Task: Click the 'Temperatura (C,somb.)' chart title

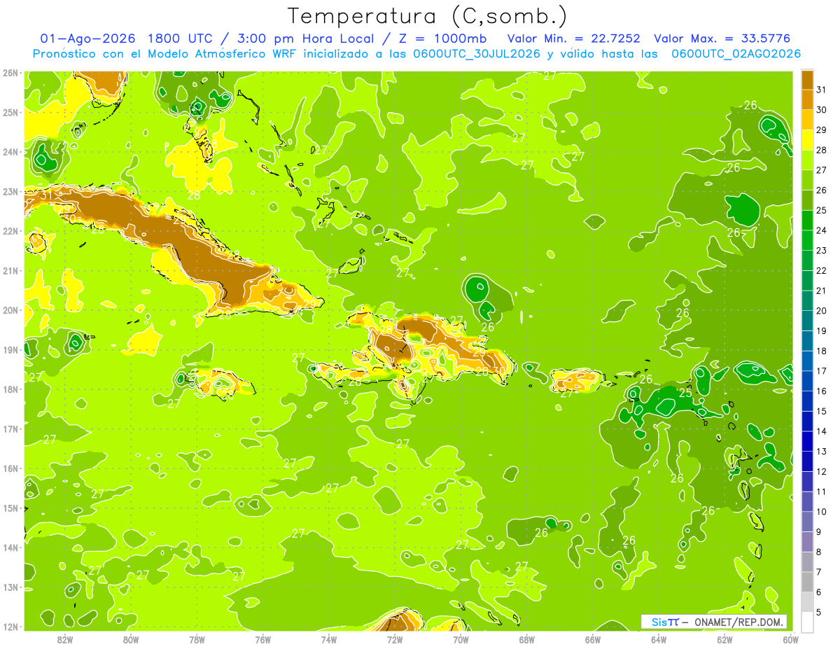Action: (x=428, y=17)
